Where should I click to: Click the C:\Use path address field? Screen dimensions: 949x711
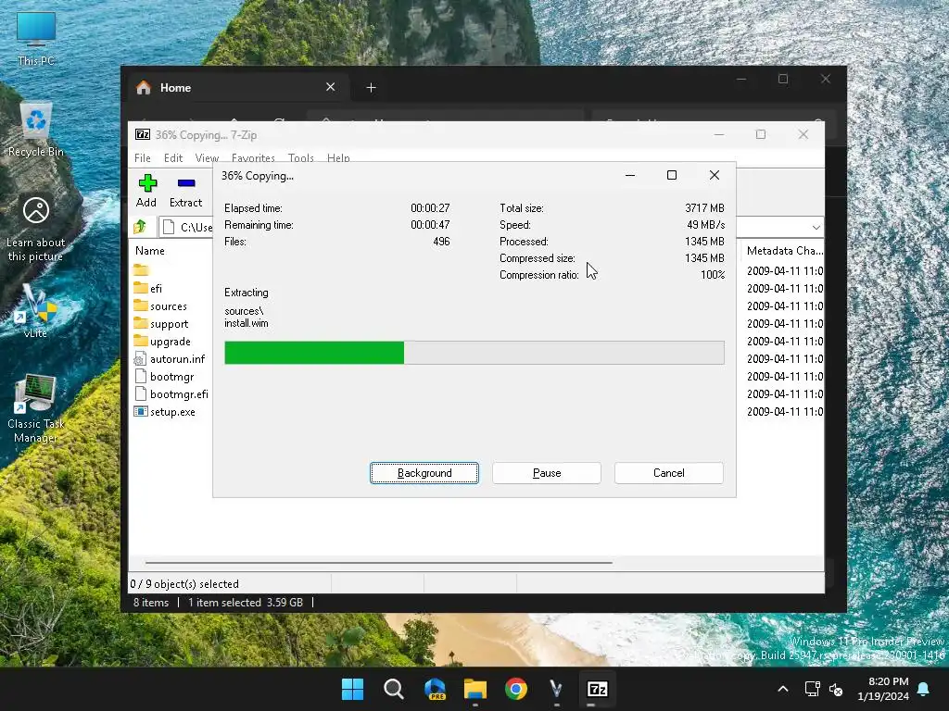(x=187, y=228)
